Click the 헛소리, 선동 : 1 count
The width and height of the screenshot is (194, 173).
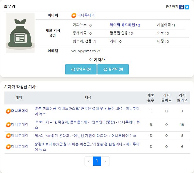pos(84,41)
